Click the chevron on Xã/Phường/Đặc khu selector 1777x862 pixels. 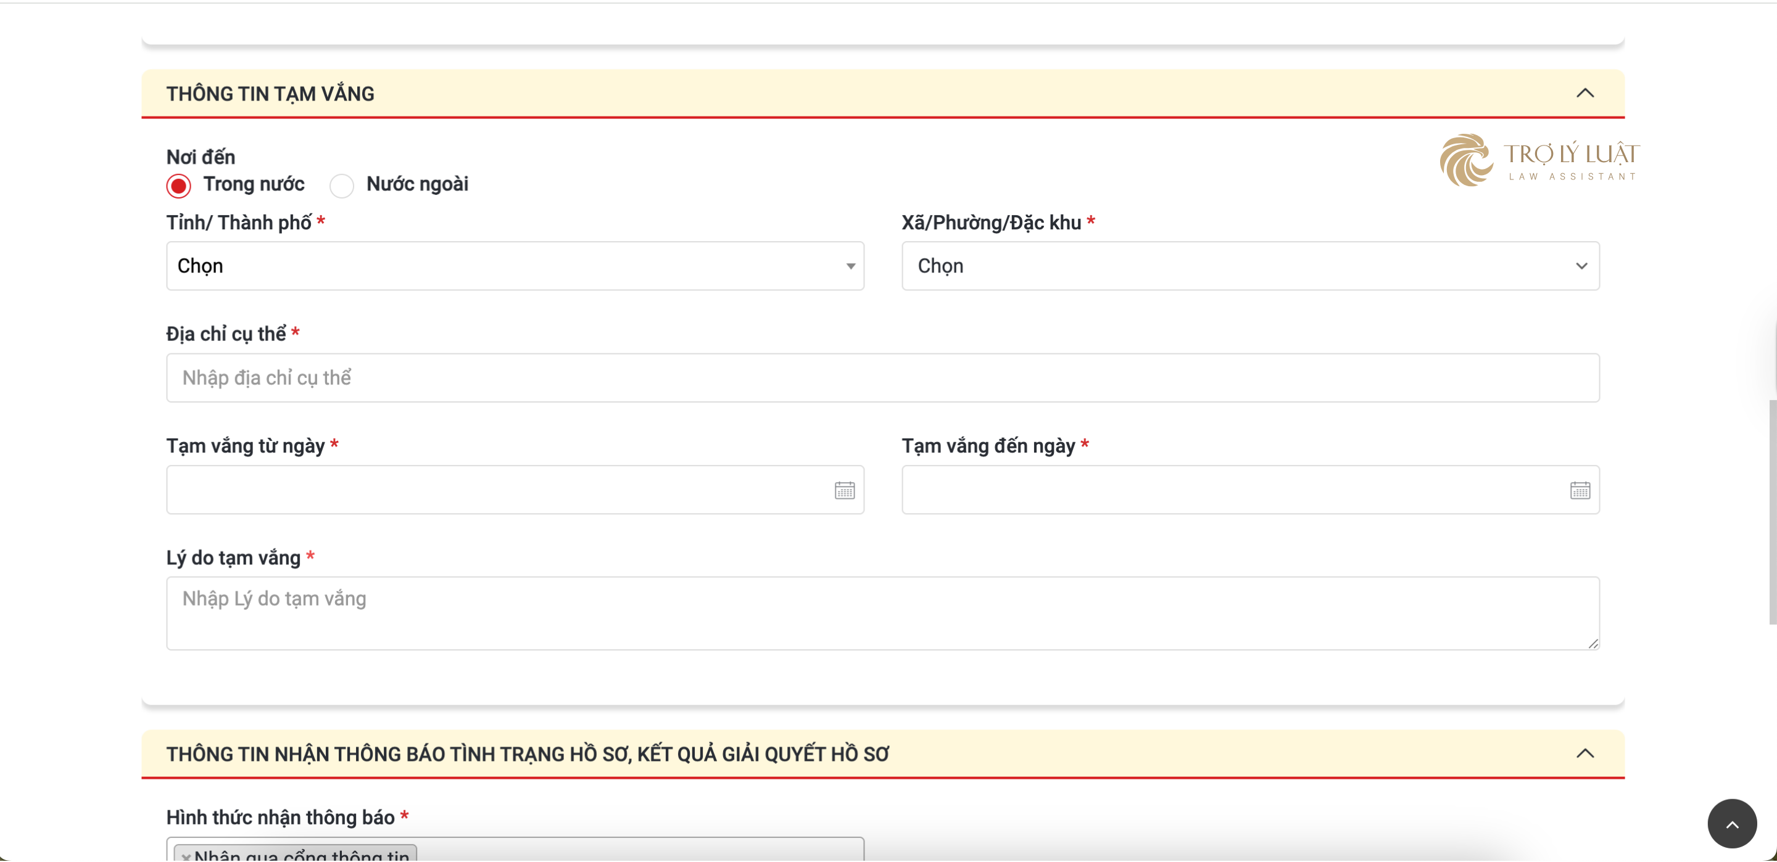(x=1582, y=266)
